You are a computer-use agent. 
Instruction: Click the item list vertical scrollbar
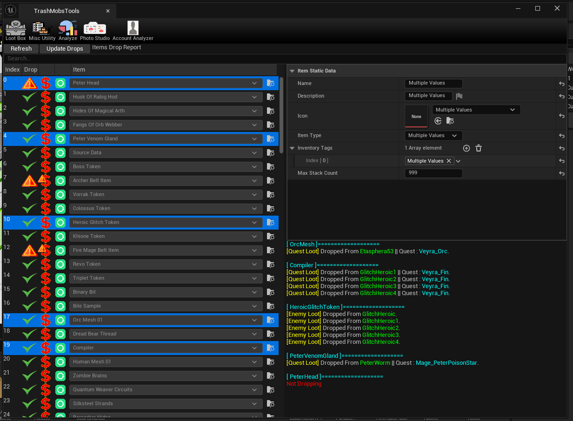(x=281, y=115)
